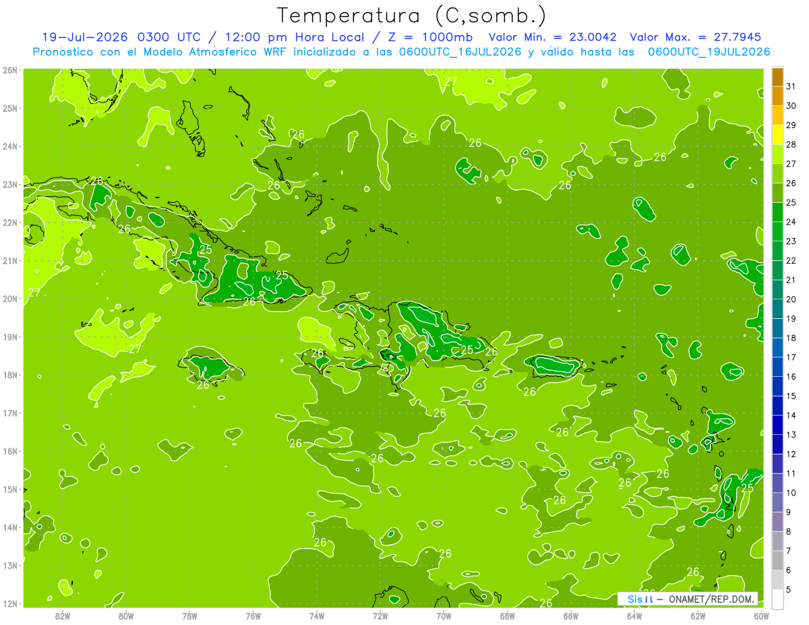Click the 24N latitude axis label

(x=9, y=146)
